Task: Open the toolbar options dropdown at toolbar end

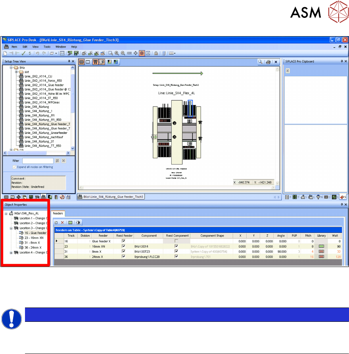Action: [x=174, y=54]
